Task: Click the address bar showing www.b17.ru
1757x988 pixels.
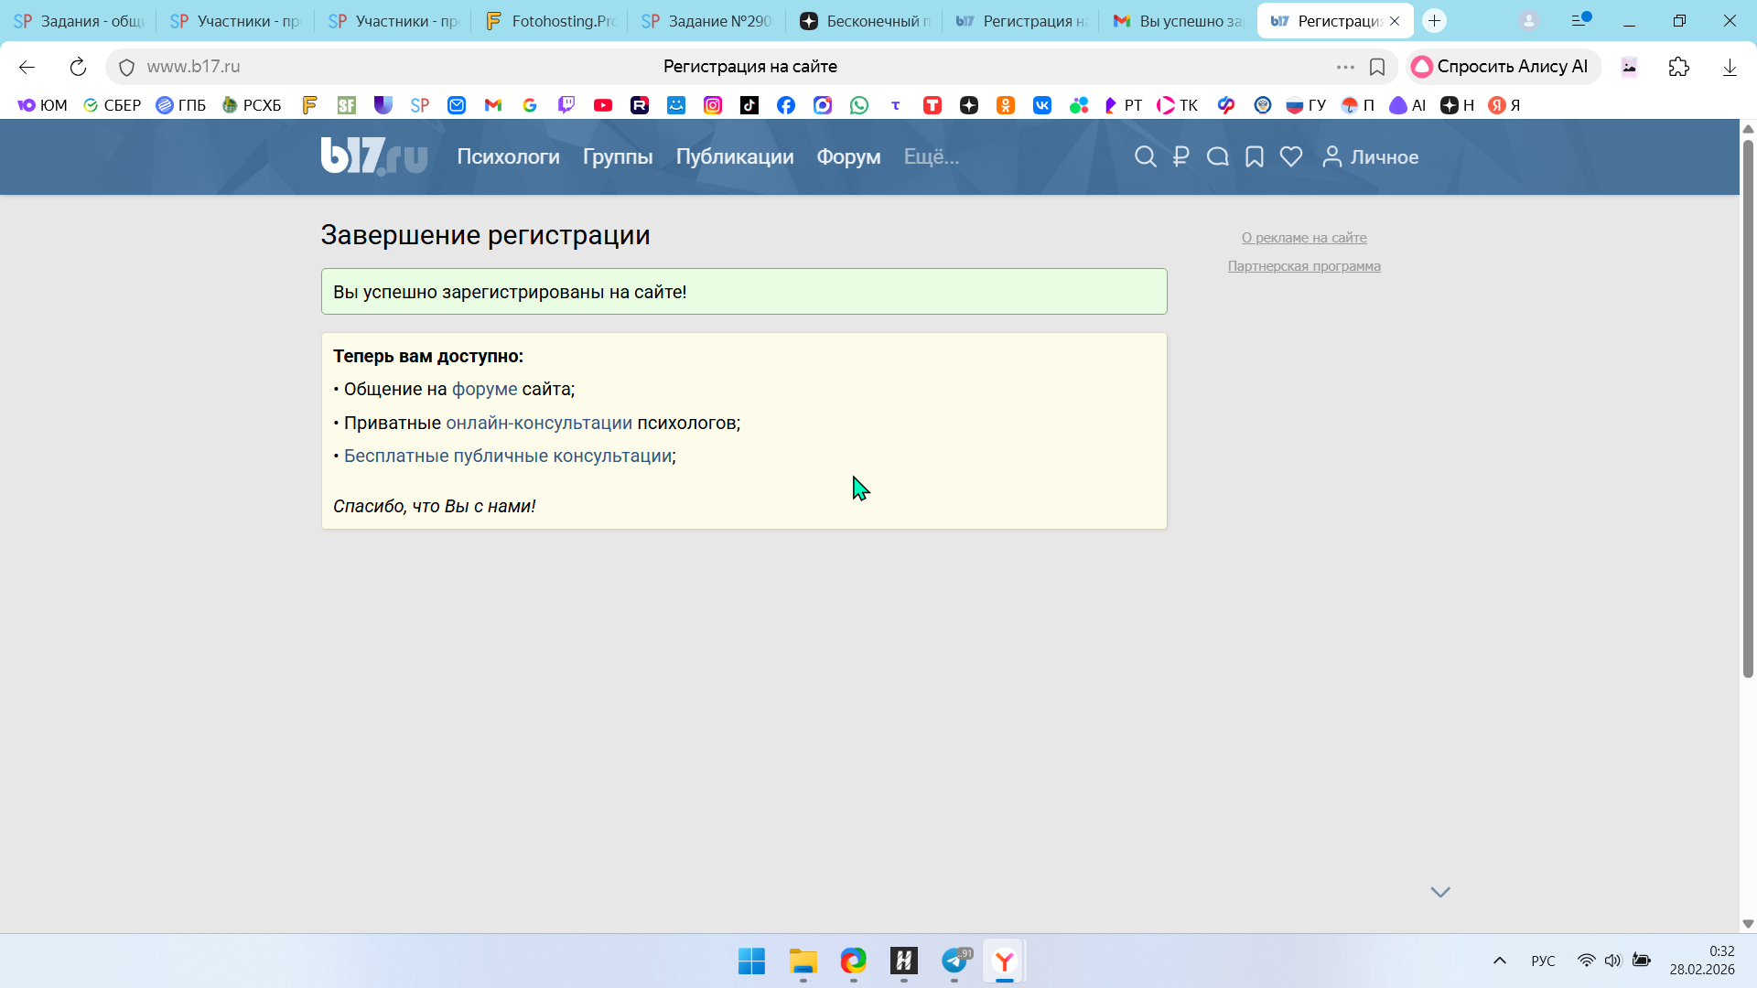Action: (x=549, y=67)
